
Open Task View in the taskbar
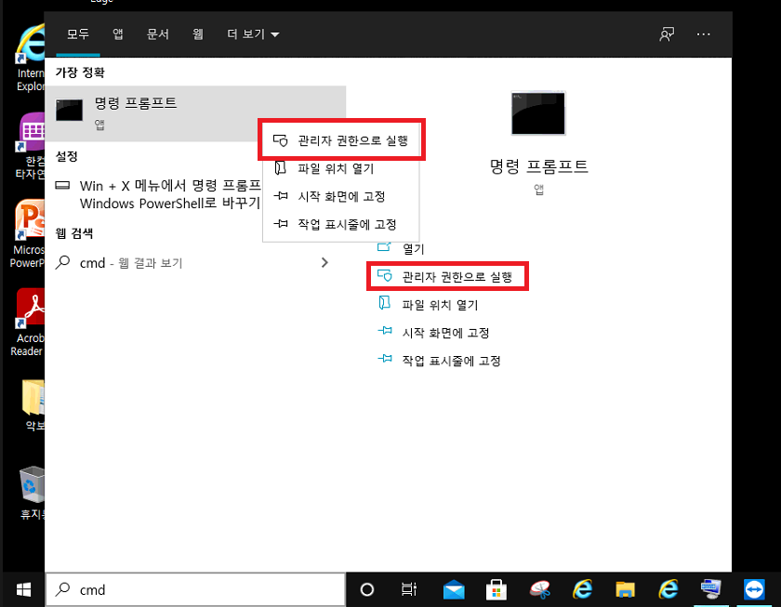[409, 589]
